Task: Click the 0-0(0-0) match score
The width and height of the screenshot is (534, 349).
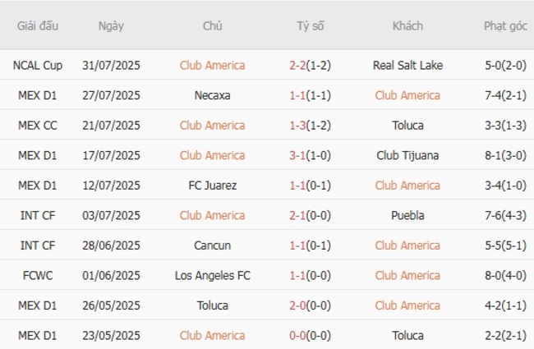Action: click(x=311, y=335)
